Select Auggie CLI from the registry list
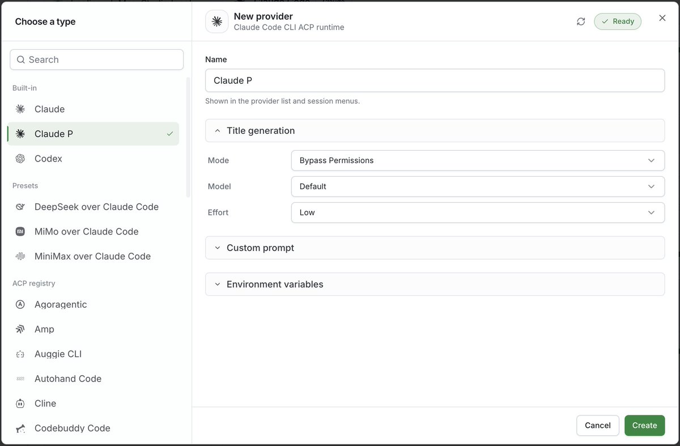The height and width of the screenshot is (446, 680). pos(93,354)
